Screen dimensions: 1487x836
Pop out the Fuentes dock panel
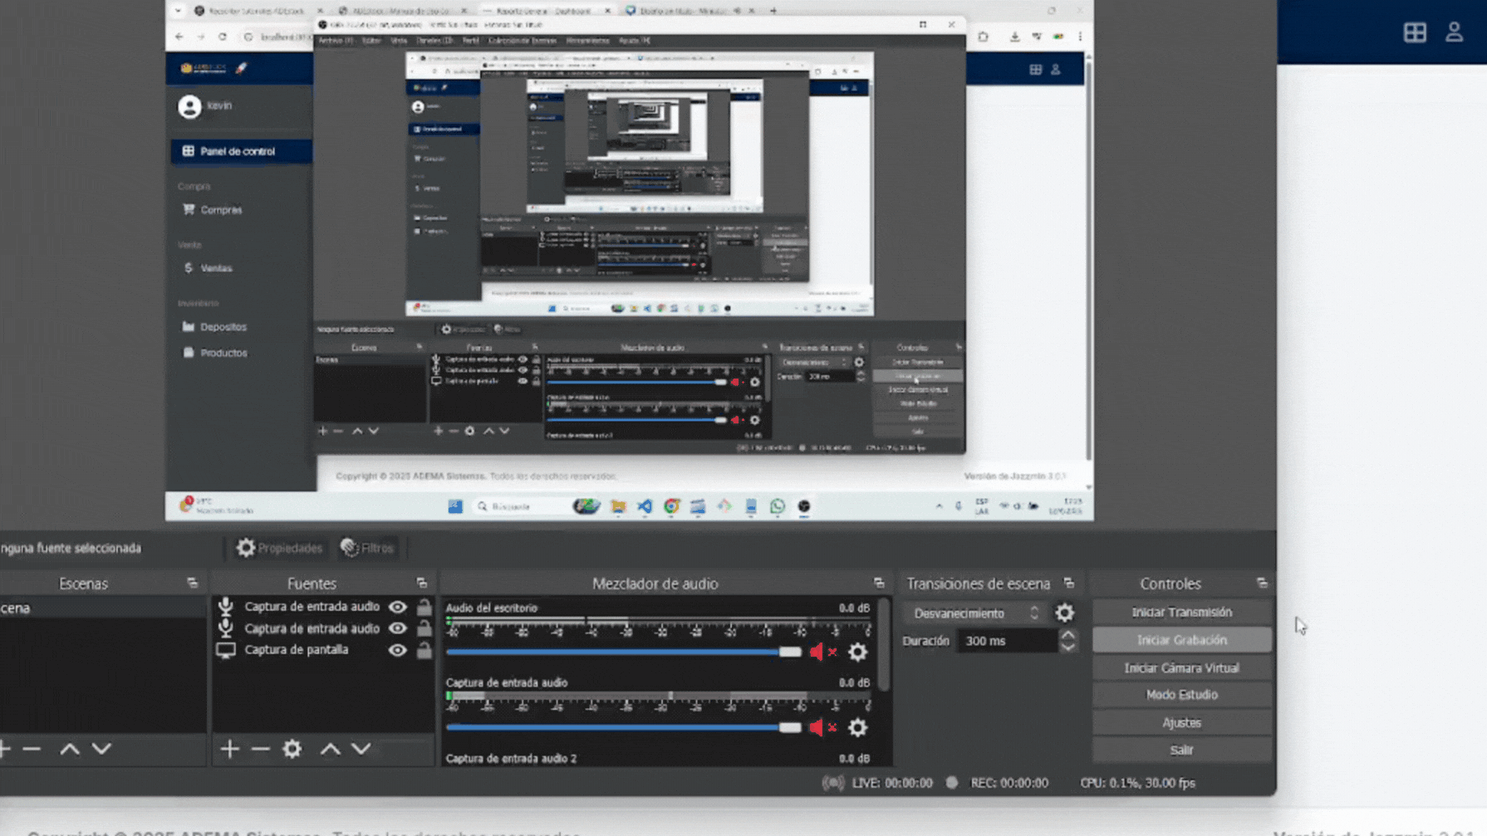(422, 584)
